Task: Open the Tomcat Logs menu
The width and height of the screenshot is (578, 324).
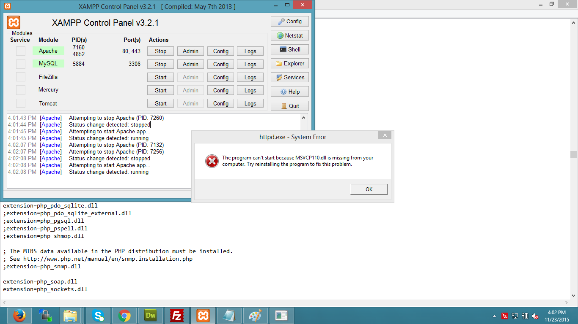Action: click(x=250, y=103)
